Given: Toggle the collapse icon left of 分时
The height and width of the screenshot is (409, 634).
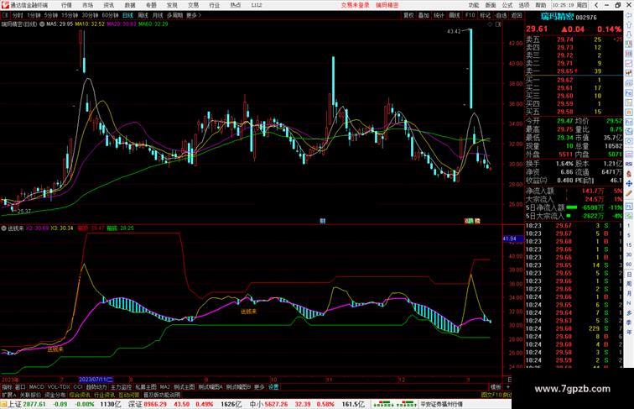Looking at the screenshot, I should pyautogui.click(x=5, y=15).
